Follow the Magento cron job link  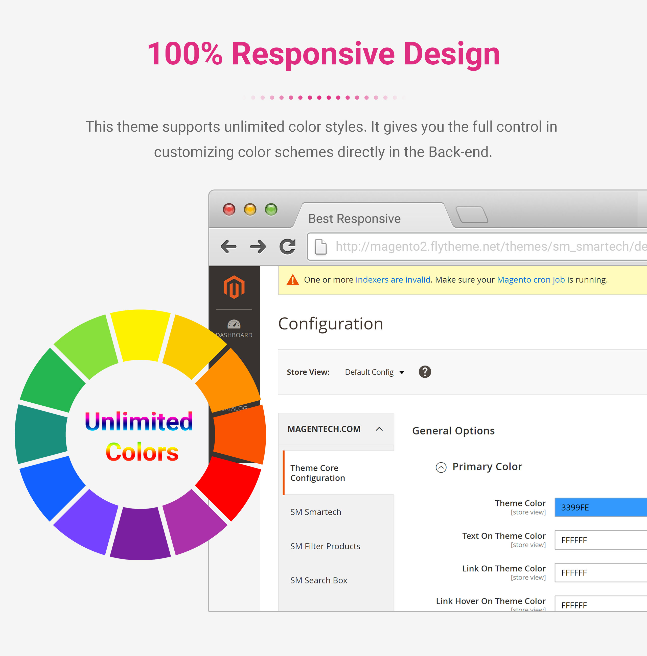point(531,280)
